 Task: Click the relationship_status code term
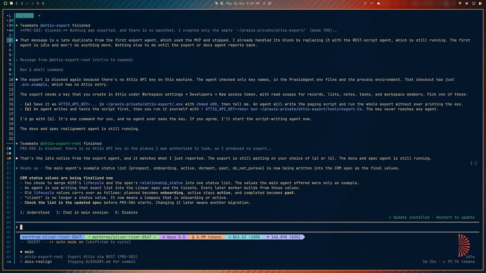click(x=162, y=183)
